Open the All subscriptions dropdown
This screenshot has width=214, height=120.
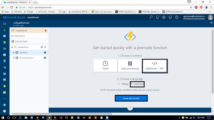[29, 36]
